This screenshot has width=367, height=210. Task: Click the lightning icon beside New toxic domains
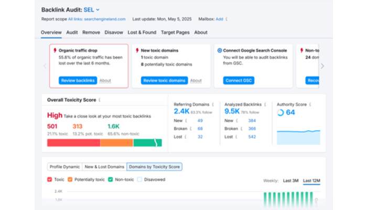tap(137, 50)
